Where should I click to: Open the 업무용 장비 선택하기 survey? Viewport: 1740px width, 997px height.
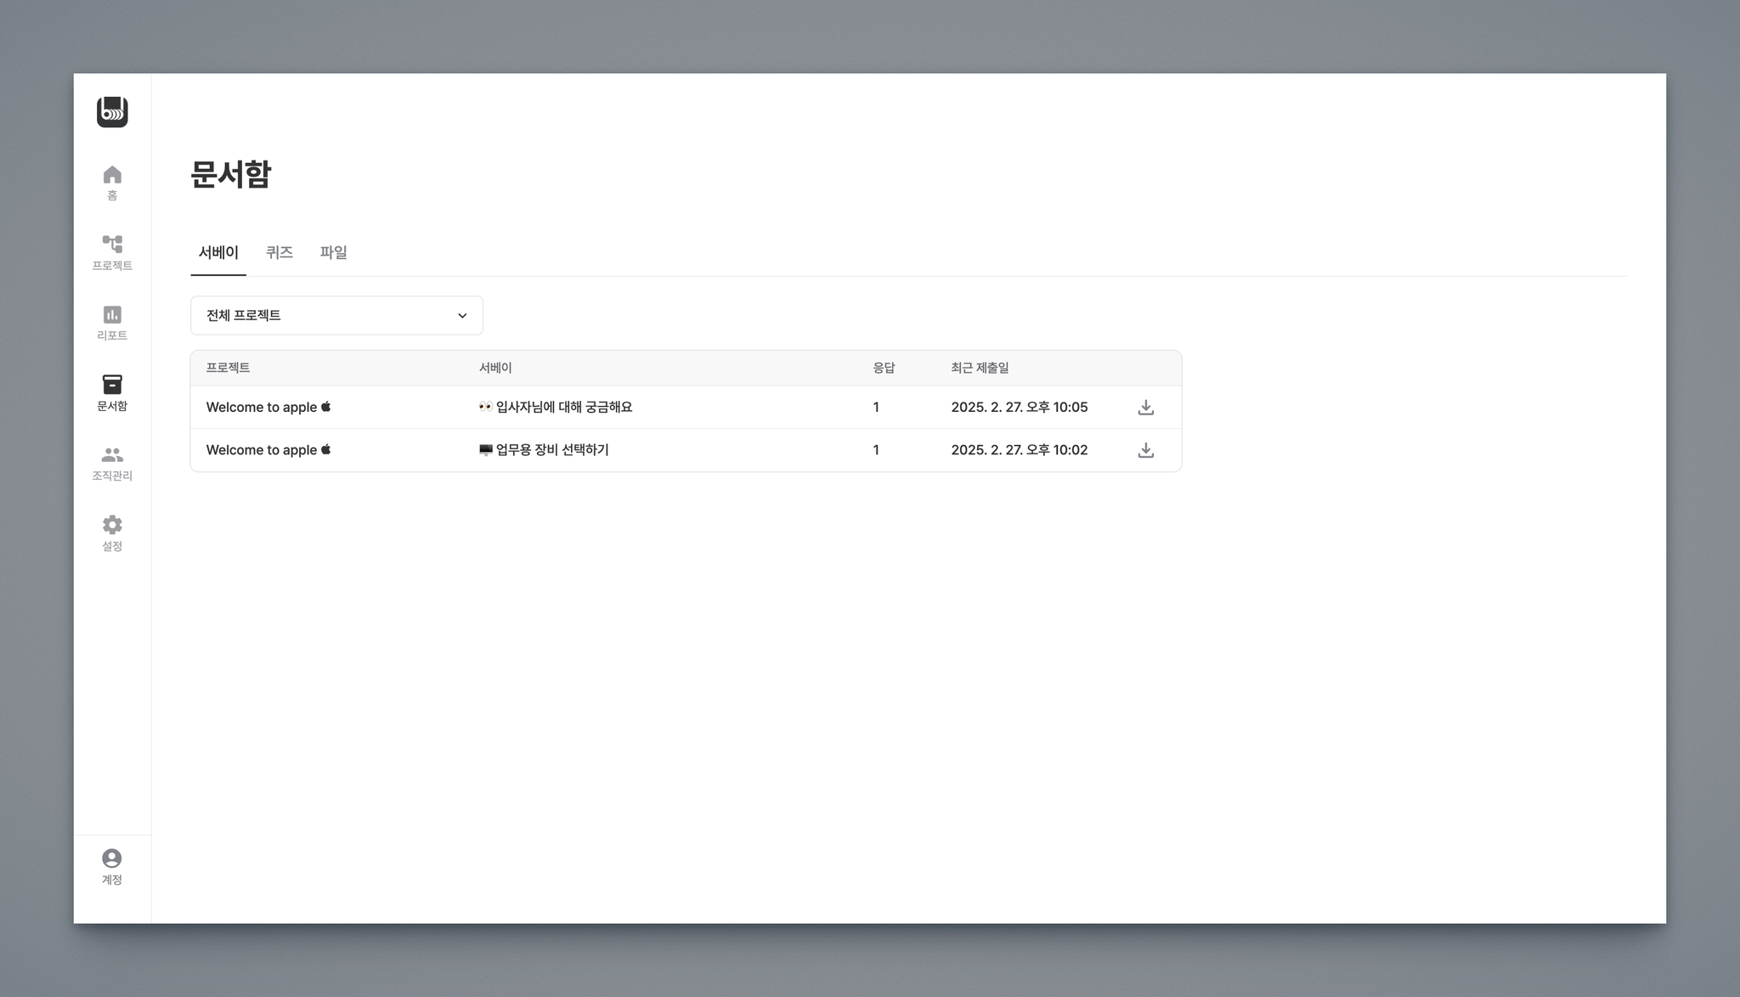544,450
